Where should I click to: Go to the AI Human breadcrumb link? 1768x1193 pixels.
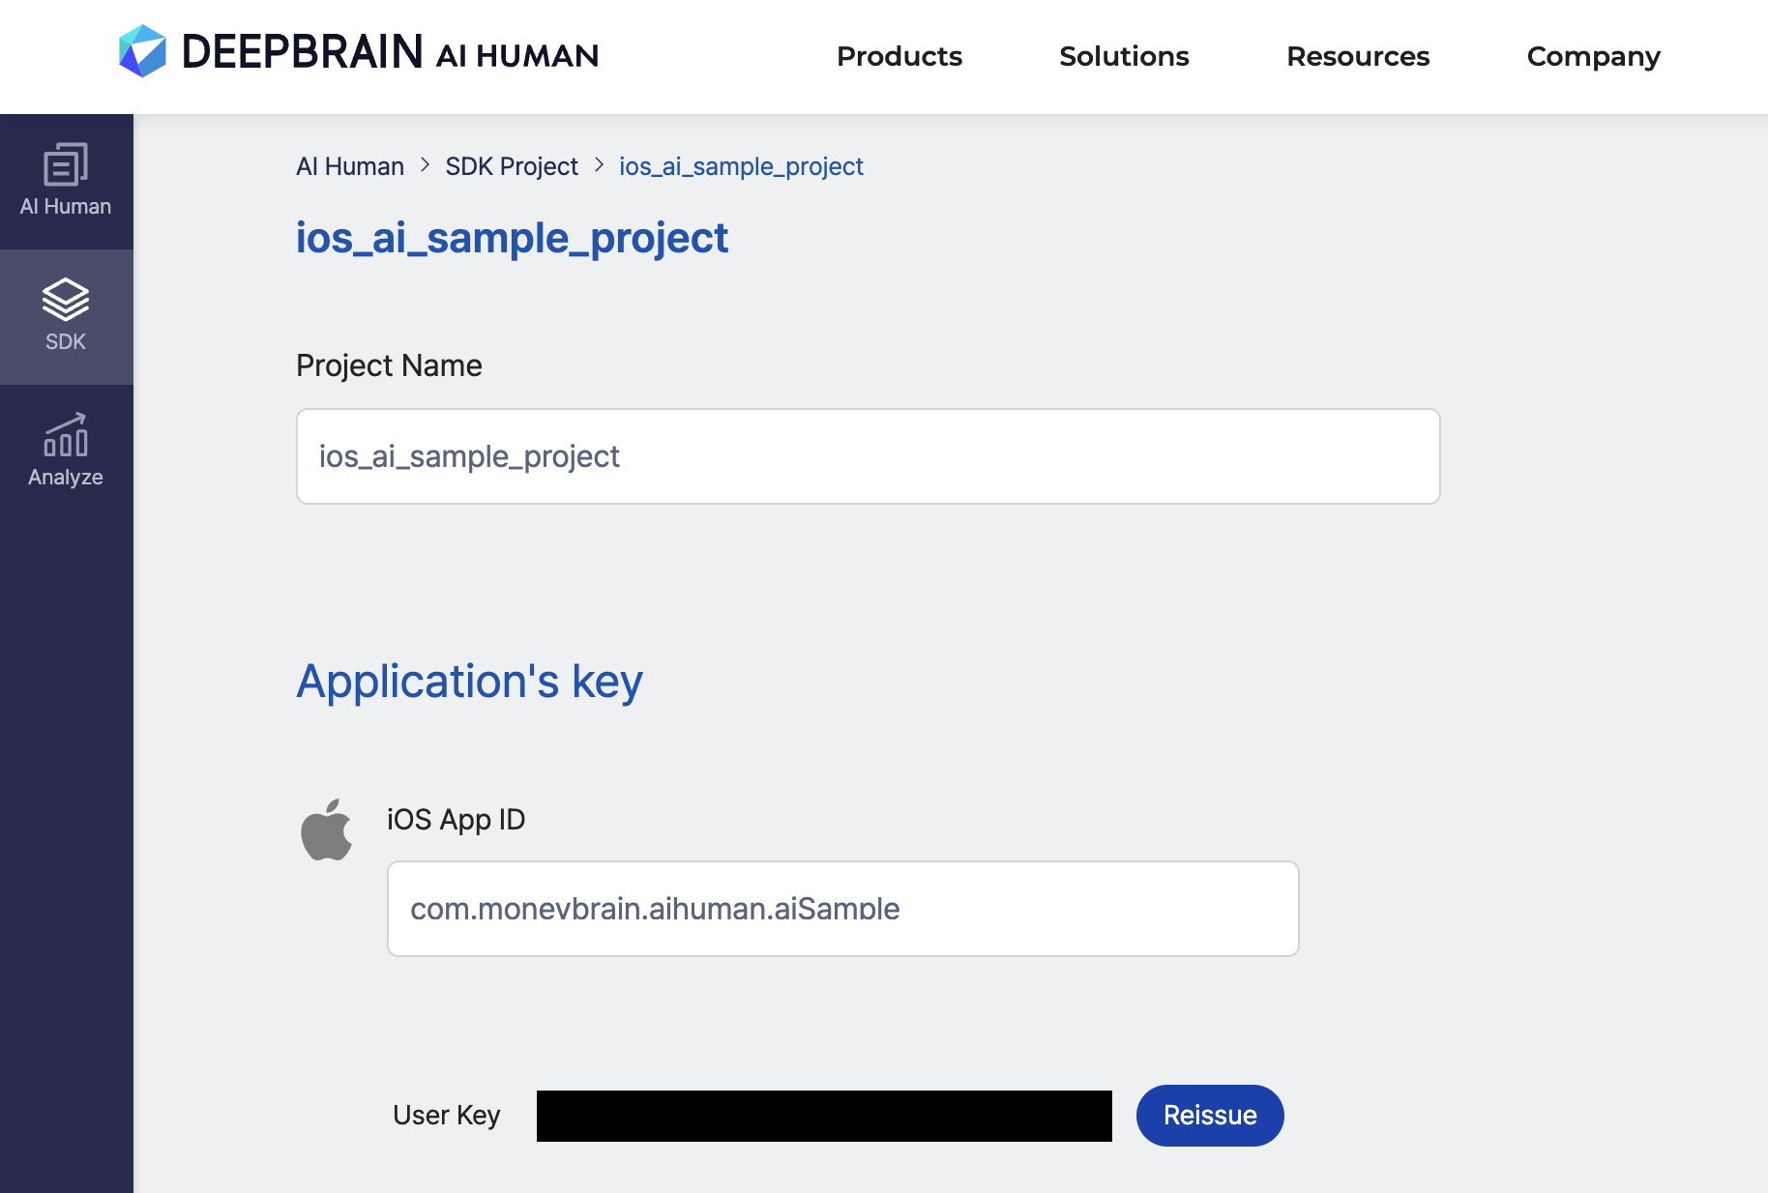click(x=350, y=166)
